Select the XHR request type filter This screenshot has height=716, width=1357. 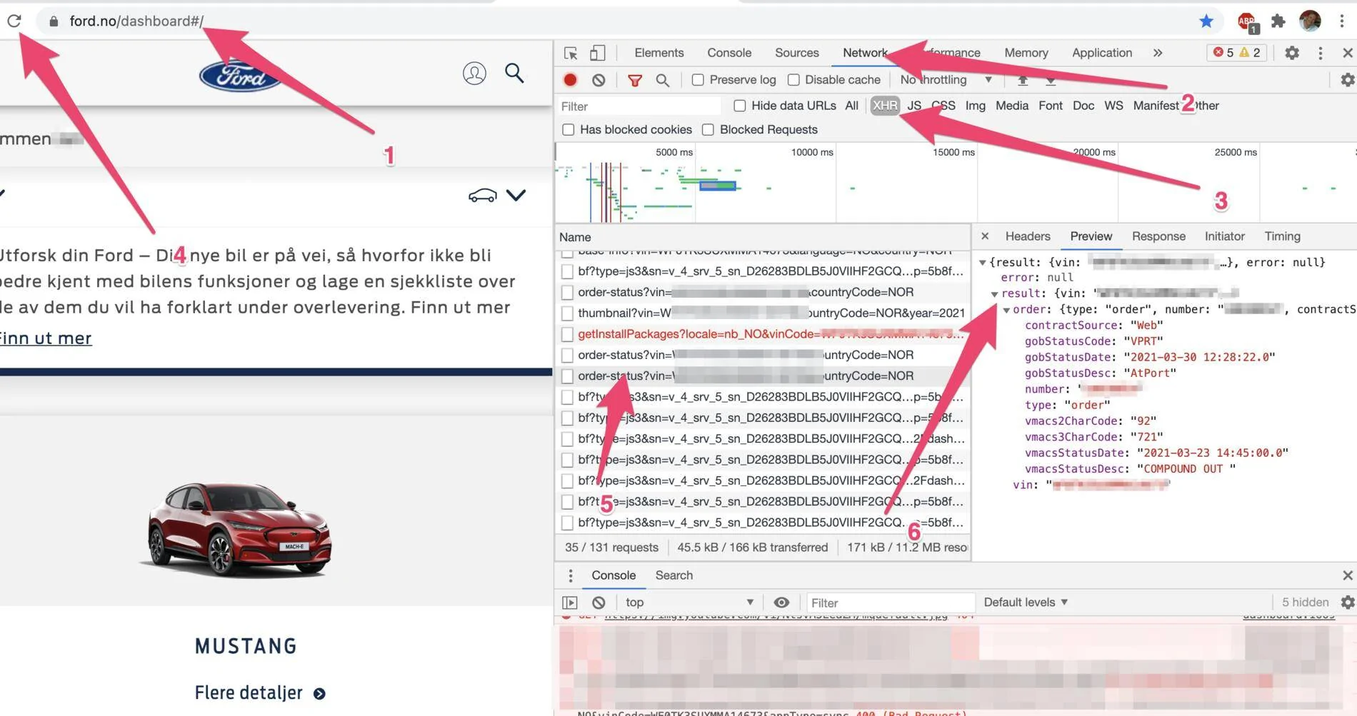pos(885,106)
